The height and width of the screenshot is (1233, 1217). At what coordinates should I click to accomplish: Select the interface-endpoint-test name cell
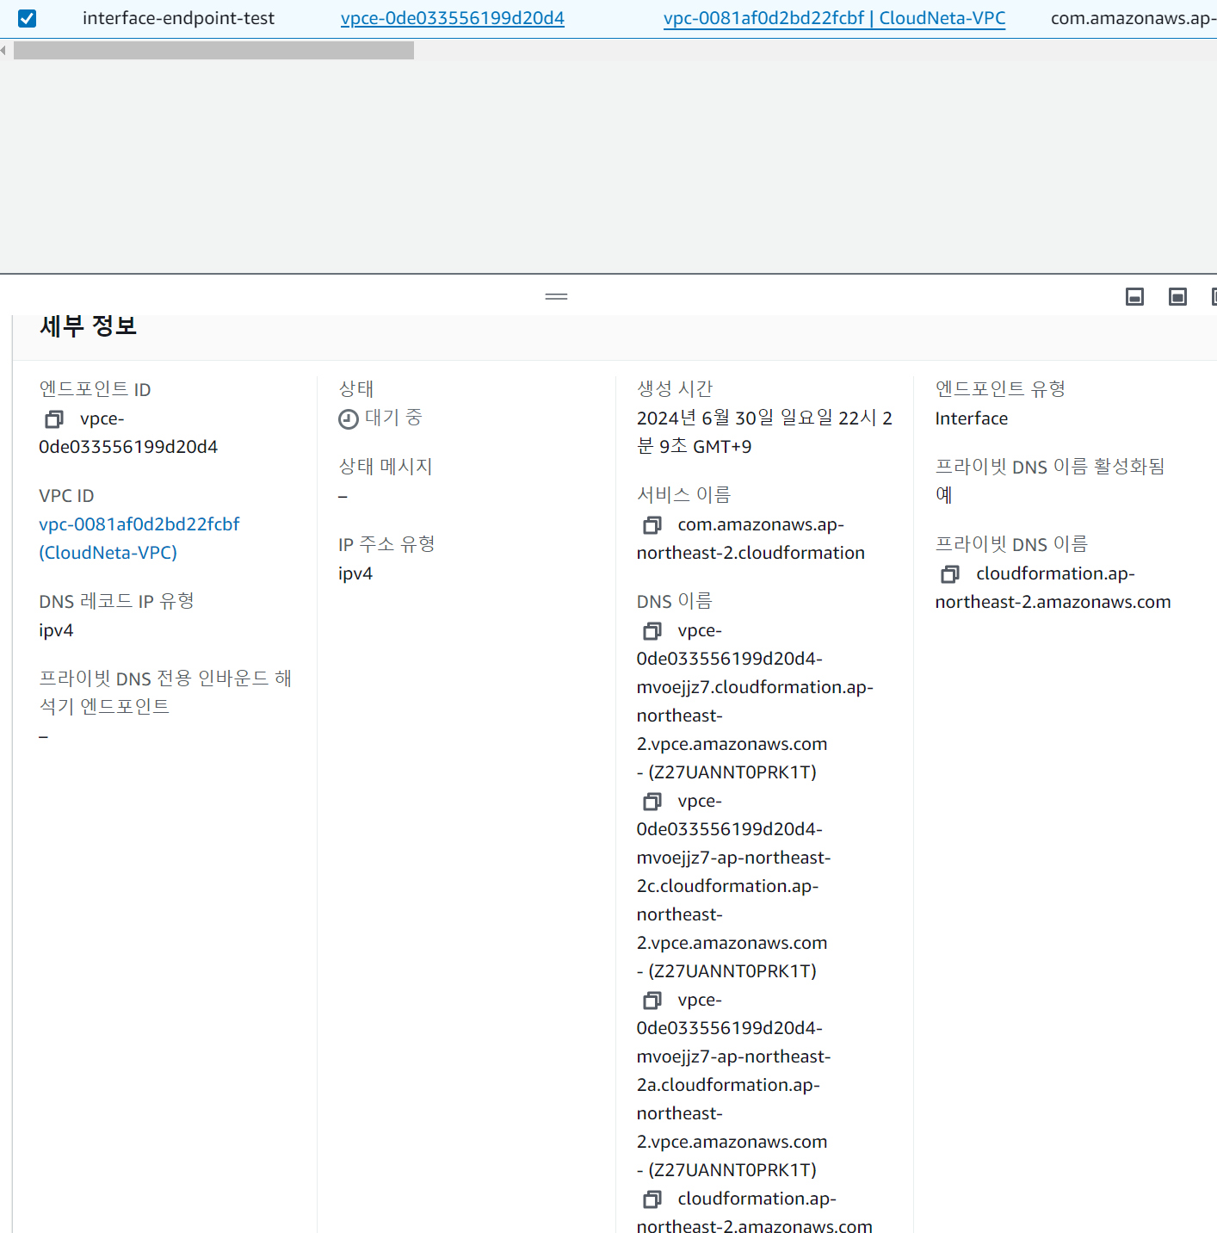tap(178, 18)
